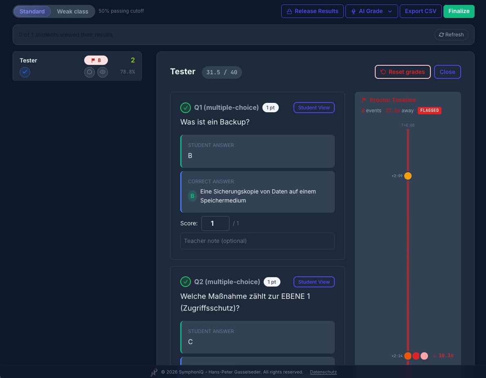Open the AI Grade dropdown
This screenshot has height=378, width=486.
point(371,11)
